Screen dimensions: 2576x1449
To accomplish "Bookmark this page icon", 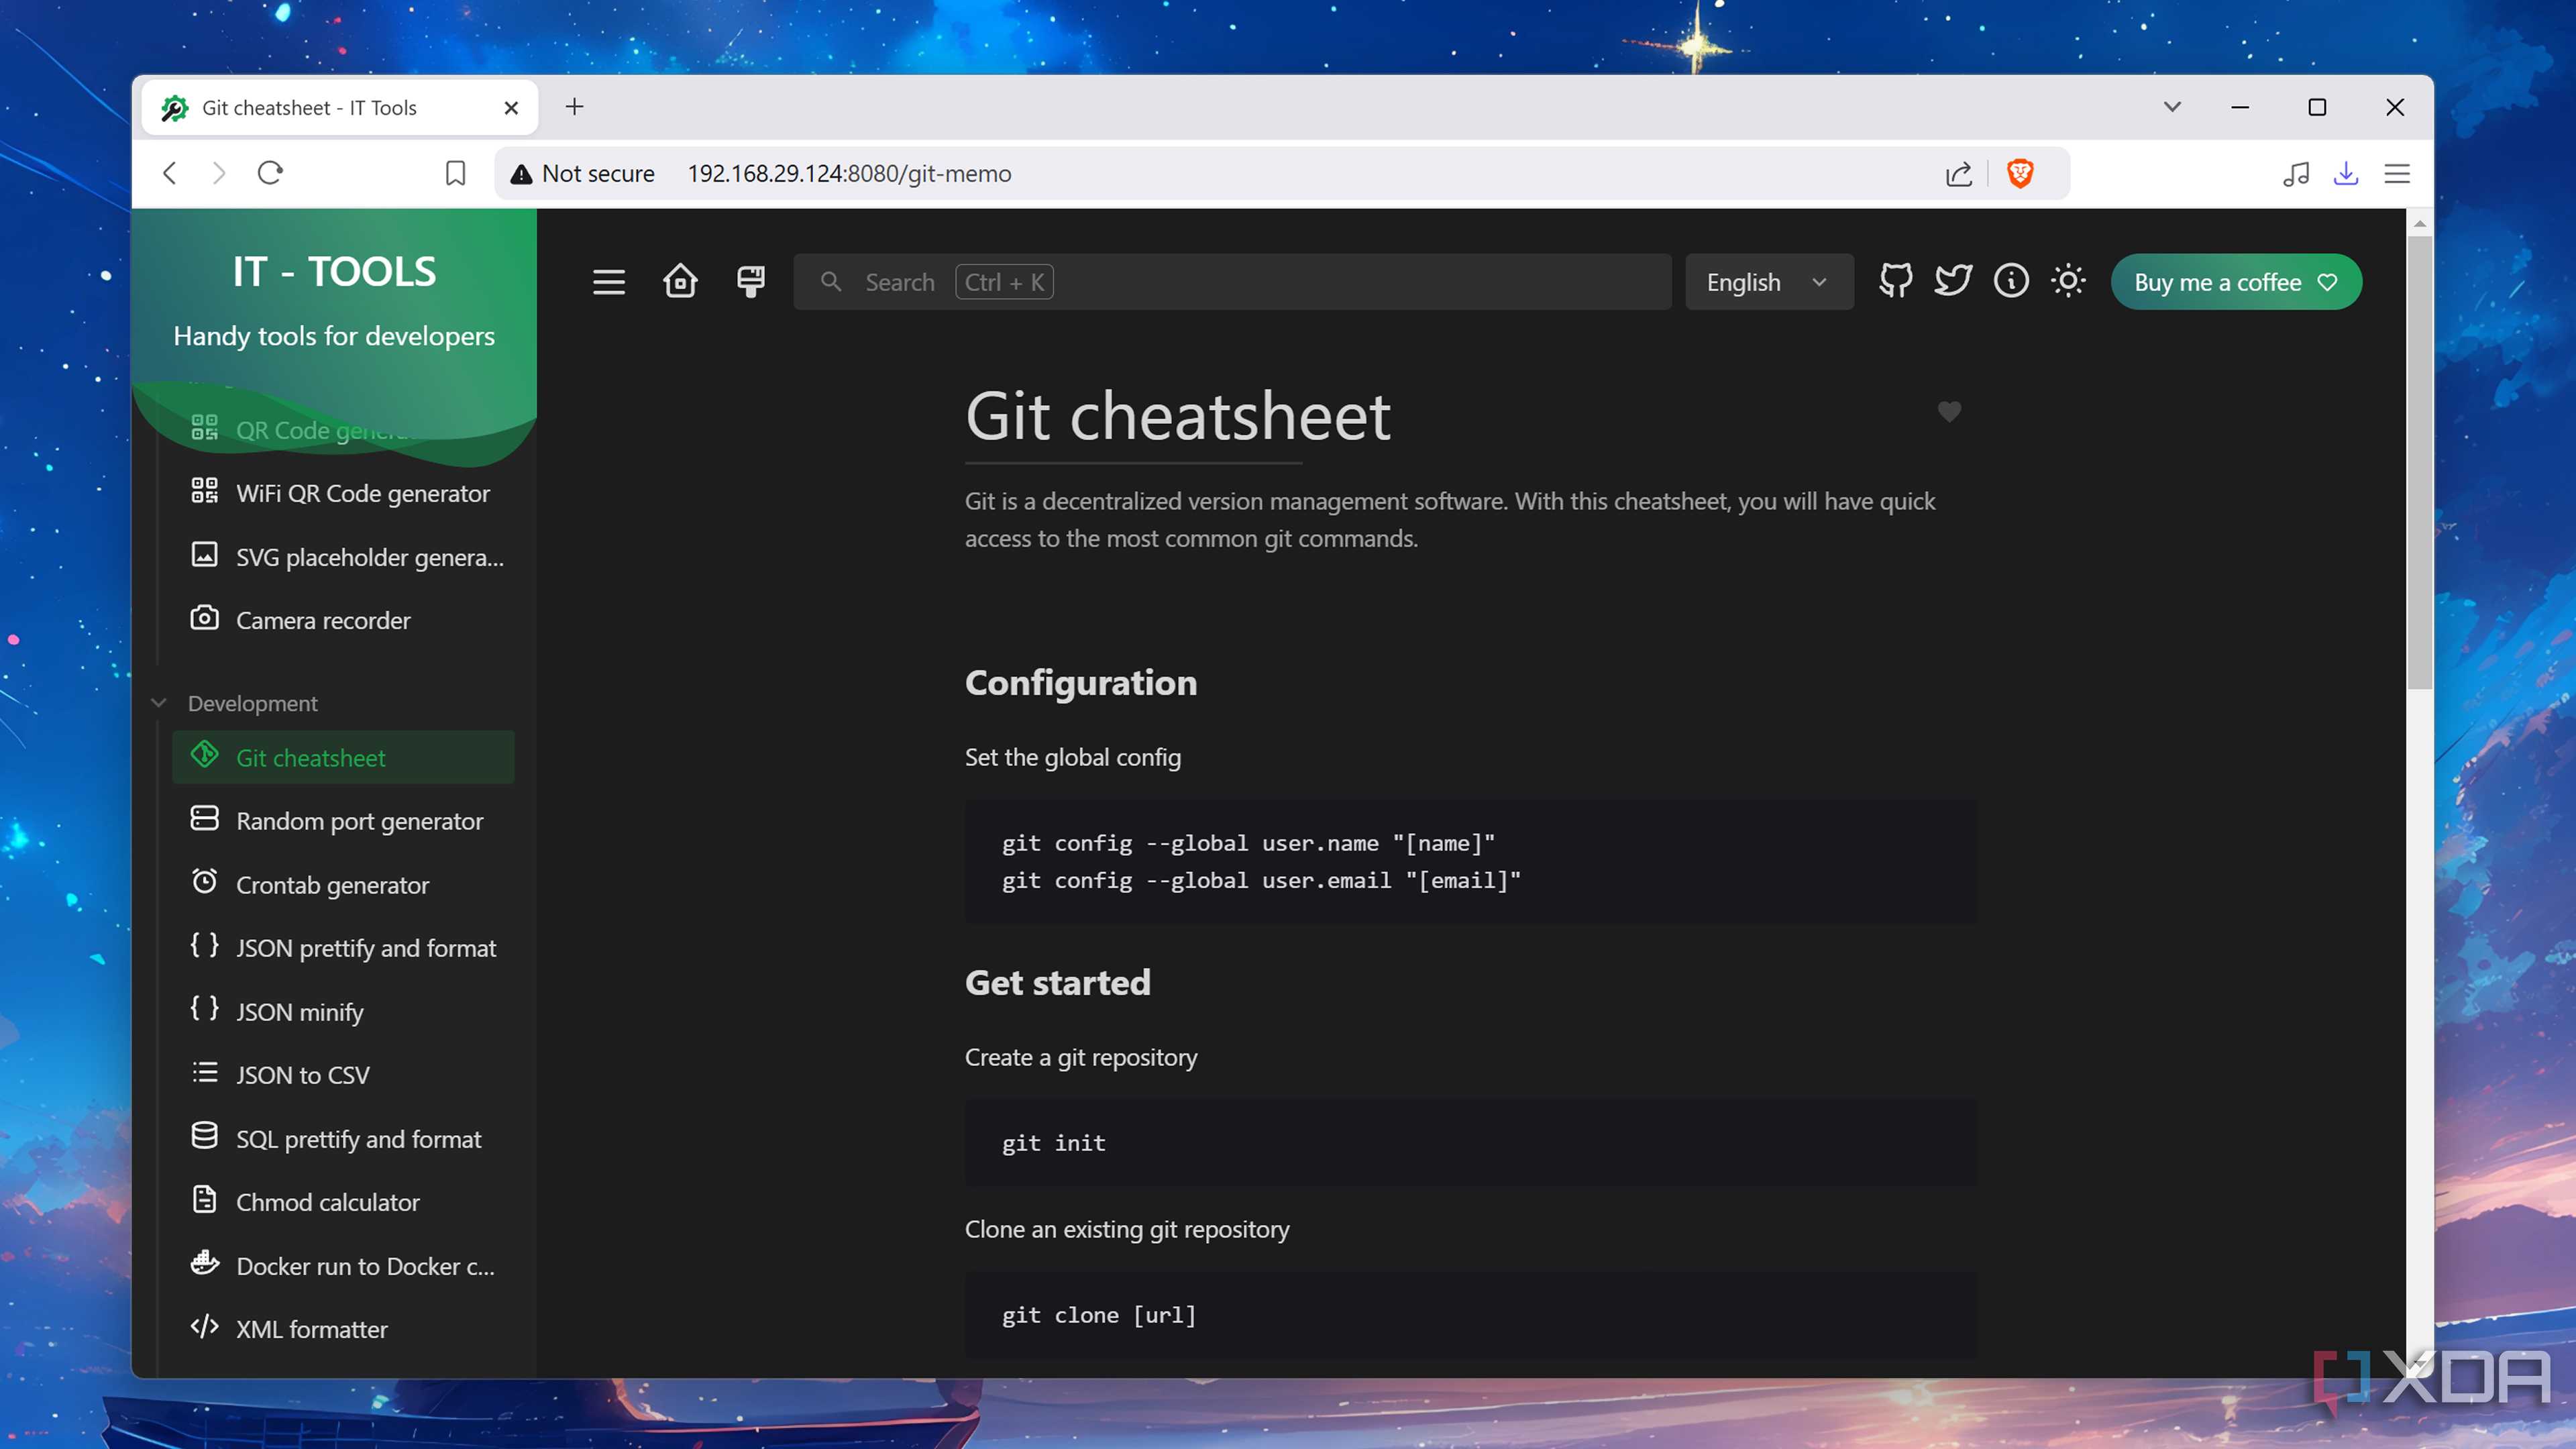I will coord(455,173).
